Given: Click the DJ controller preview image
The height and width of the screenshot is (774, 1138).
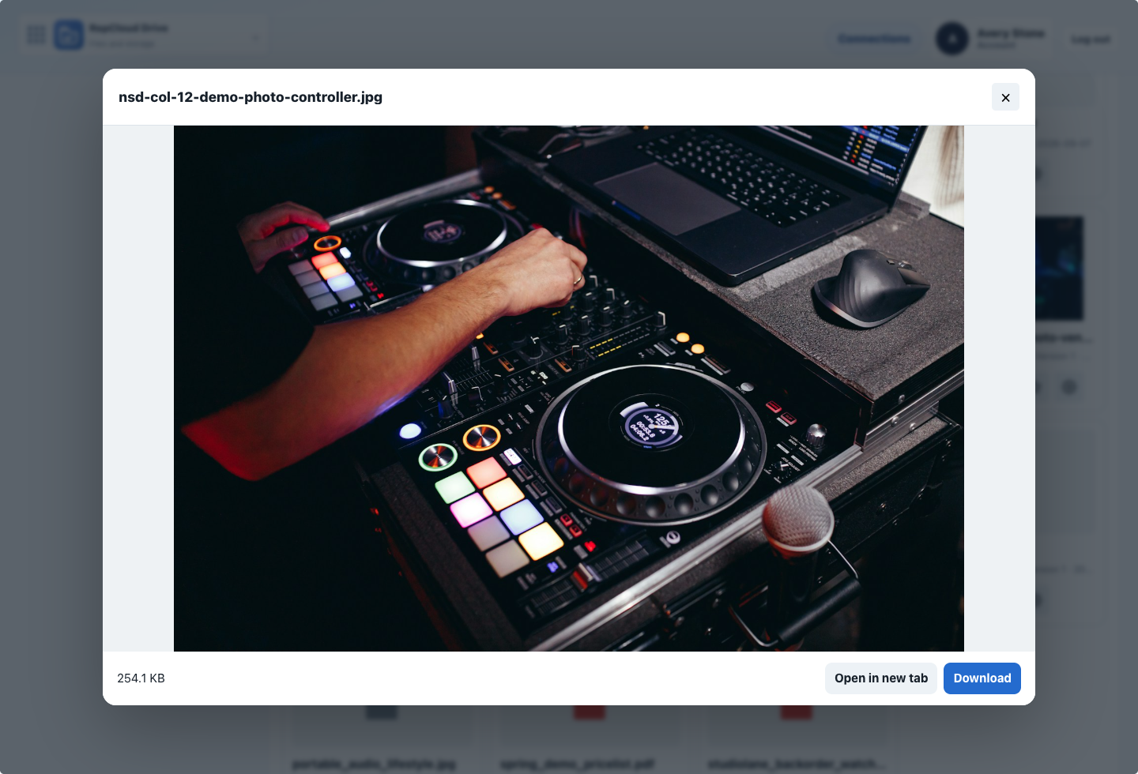Looking at the screenshot, I should pyautogui.click(x=569, y=389).
